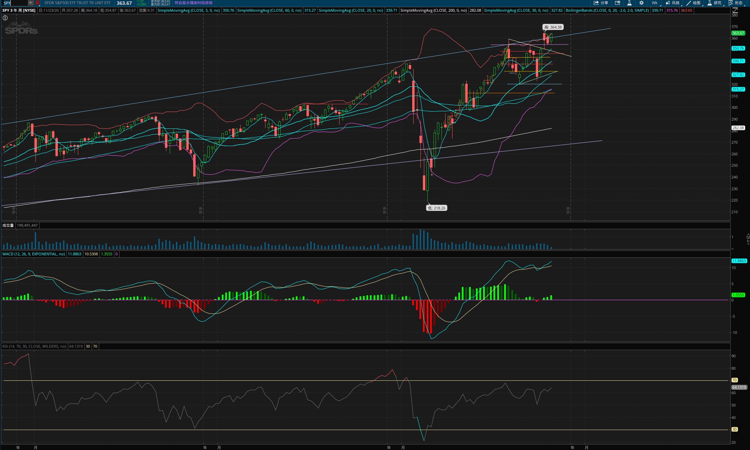Image resolution: width=750 pixels, height=450 pixels.
Task: Click the green 363.67 price axis bubble
Action: [x=738, y=33]
